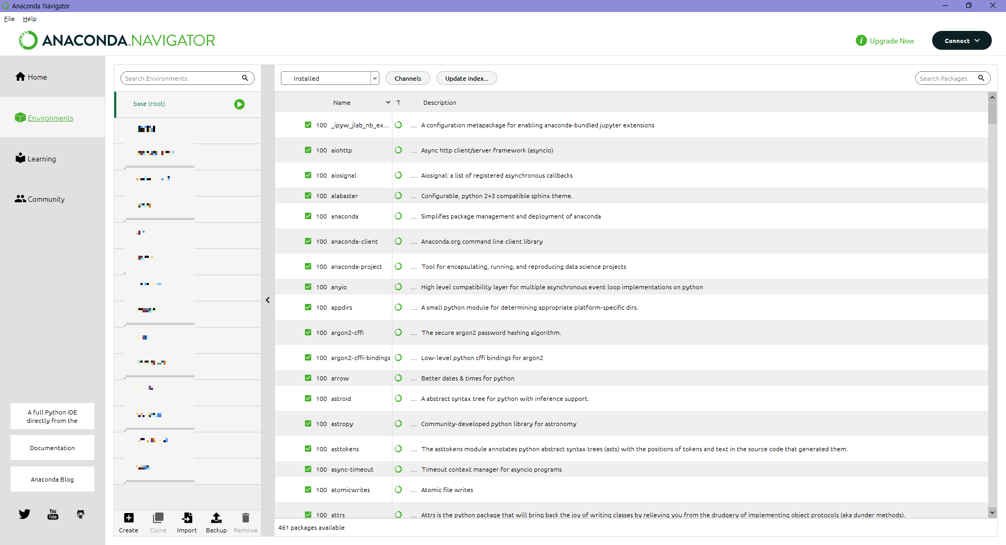Image resolution: width=1006 pixels, height=545 pixels.
Task: Click the type circle icon for atomicwrites
Action: point(398,489)
